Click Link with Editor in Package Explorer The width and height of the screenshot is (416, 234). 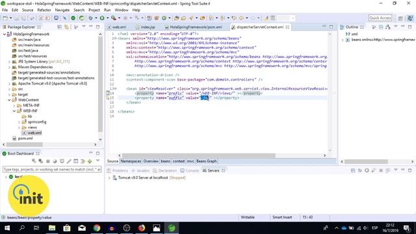point(66,27)
